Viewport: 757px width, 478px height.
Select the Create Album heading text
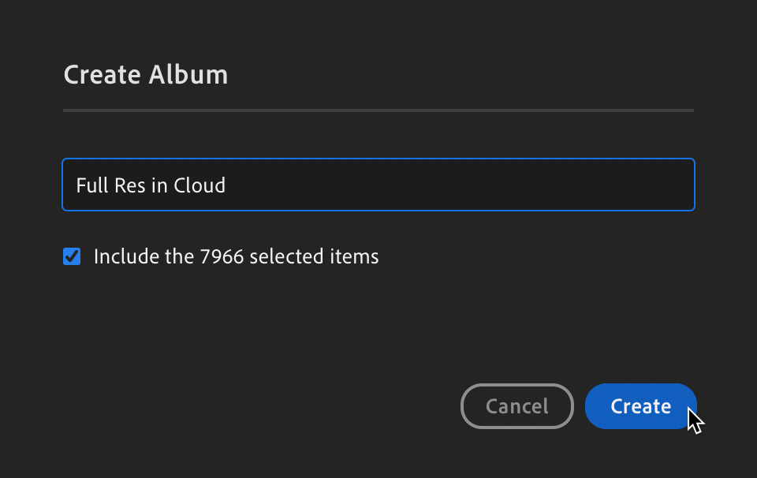click(146, 75)
